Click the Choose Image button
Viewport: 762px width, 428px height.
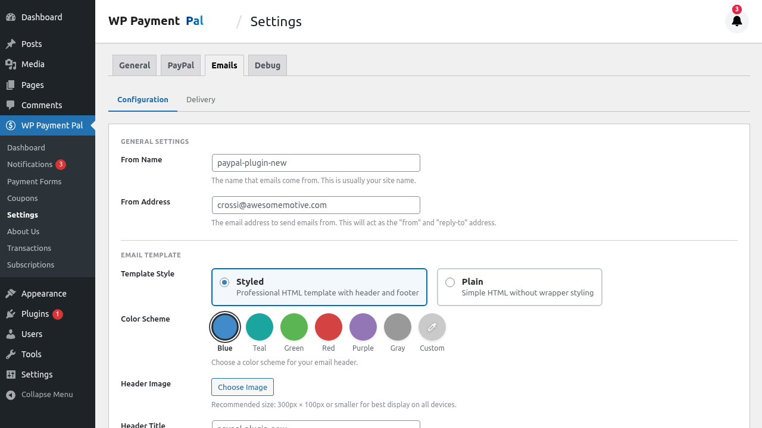pos(242,387)
